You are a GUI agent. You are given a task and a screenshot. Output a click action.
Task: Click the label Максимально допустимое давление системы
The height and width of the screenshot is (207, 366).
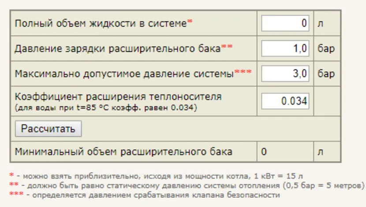coord(124,73)
